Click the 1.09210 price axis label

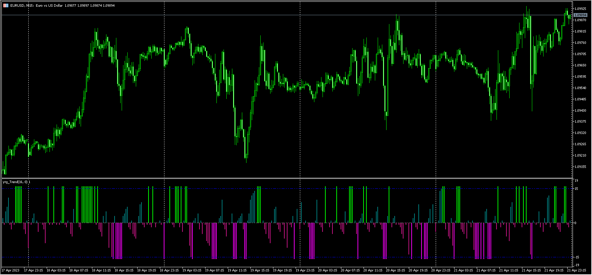pos(580,156)
